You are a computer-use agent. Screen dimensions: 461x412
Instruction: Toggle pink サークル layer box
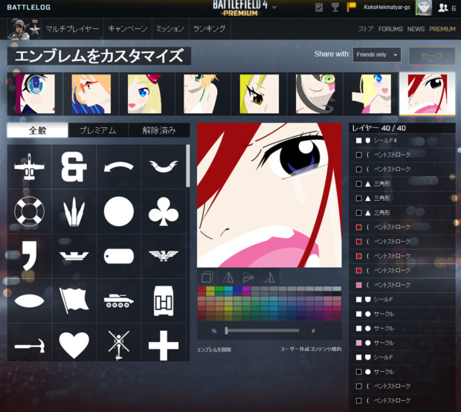click(358, 343)
